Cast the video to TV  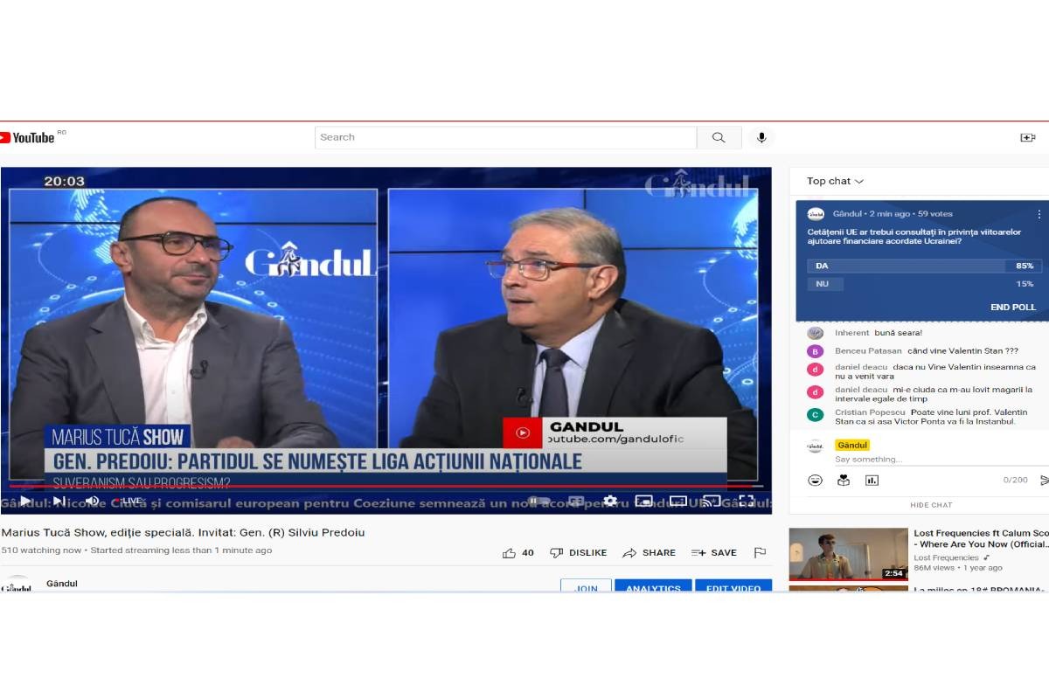pos(712,501)
